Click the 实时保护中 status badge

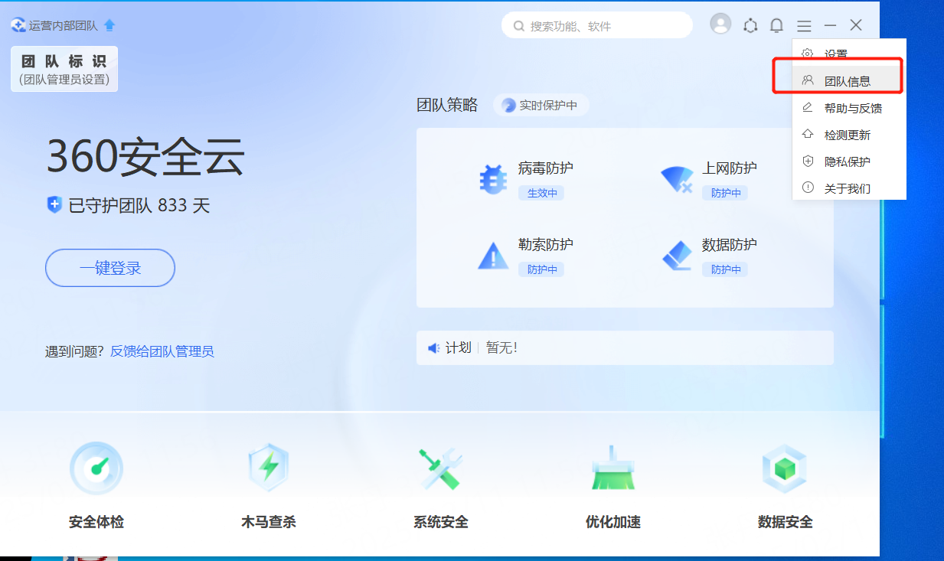[541, 106]
